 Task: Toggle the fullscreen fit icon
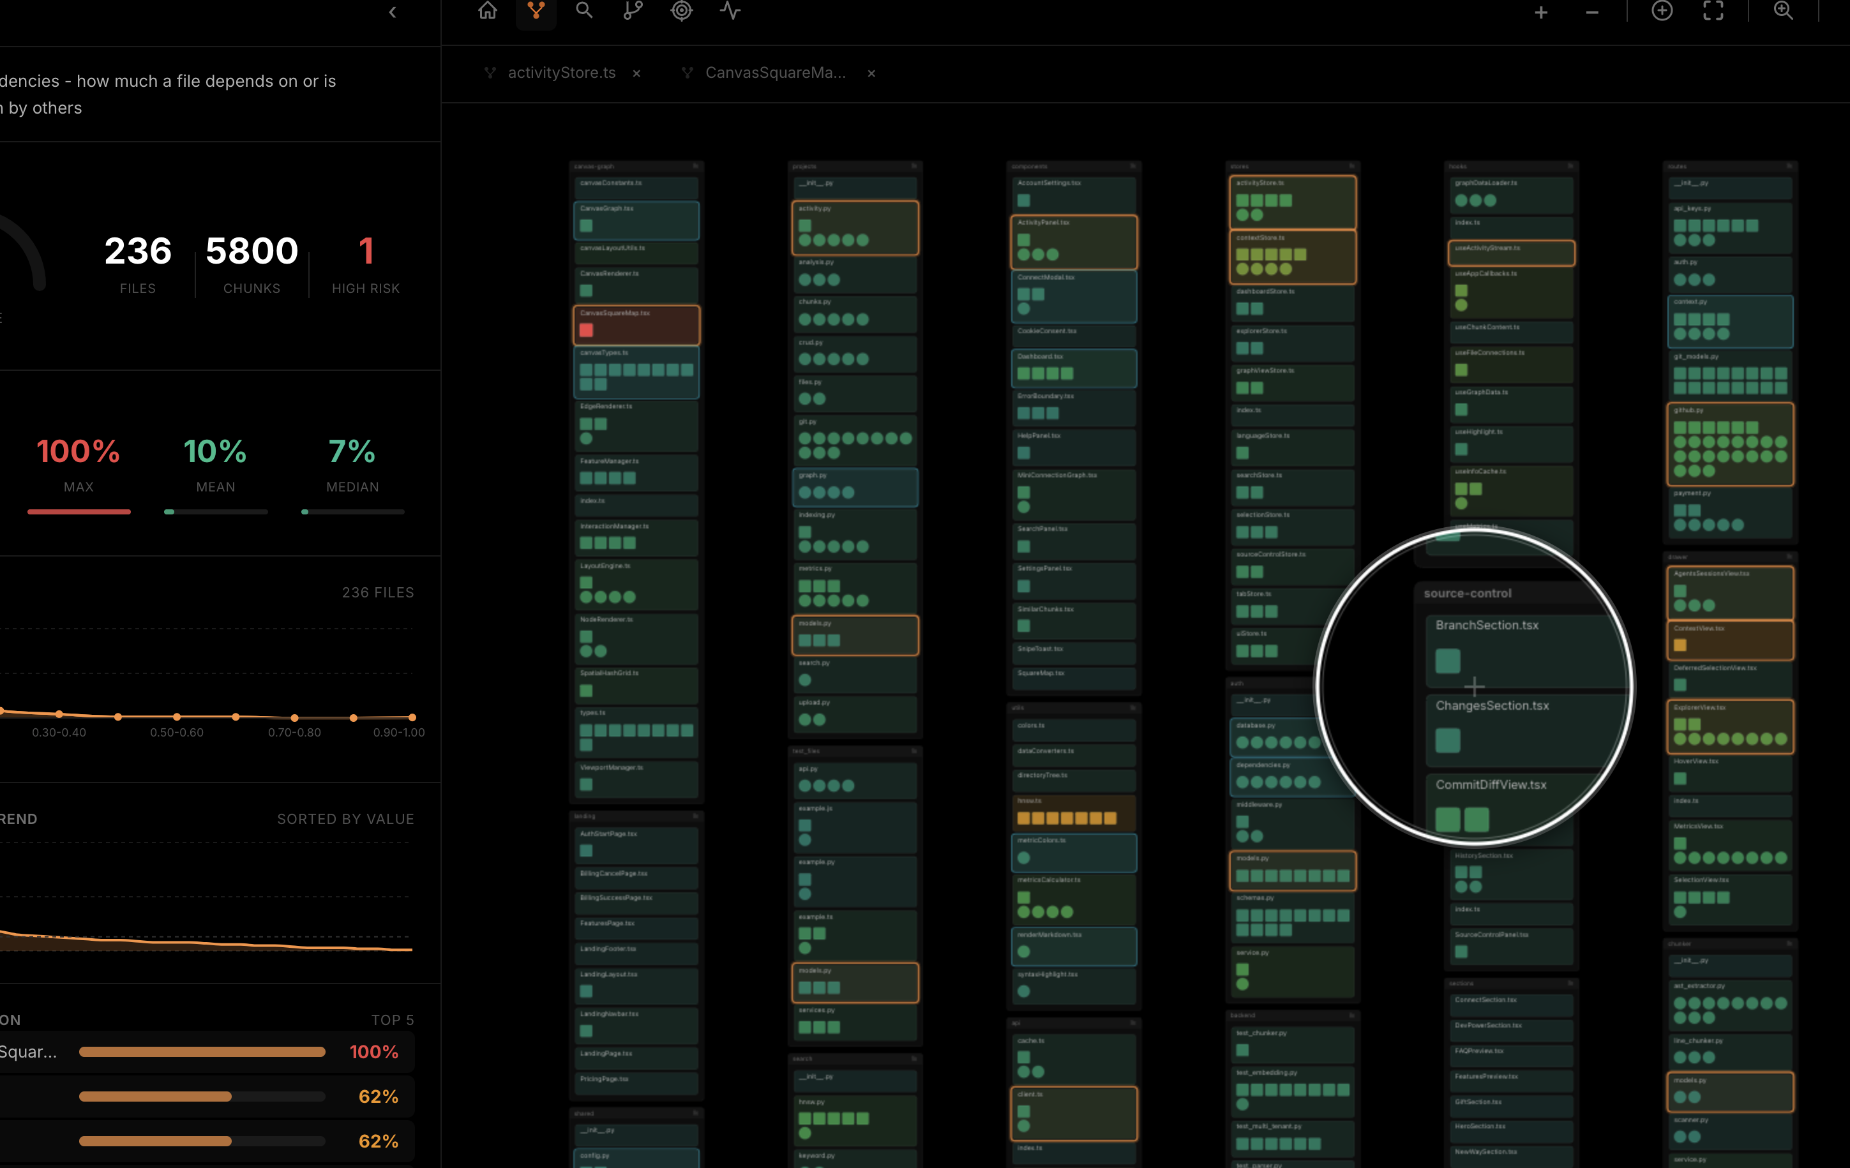pos(1713,11)
